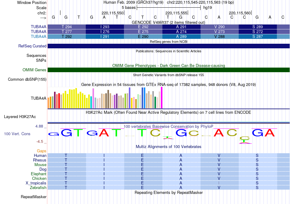290x204 pixels.
Task: Click the '5 bases' scale bar label
Action: [x=129, y=8]
